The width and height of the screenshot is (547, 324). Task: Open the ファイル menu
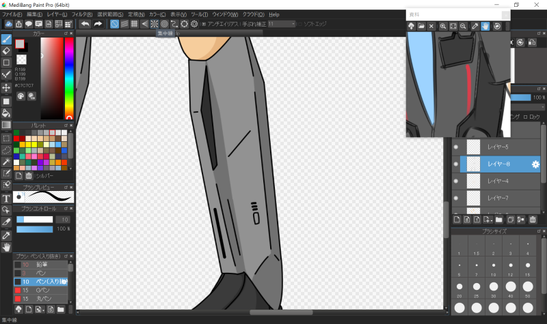point(12,14)
